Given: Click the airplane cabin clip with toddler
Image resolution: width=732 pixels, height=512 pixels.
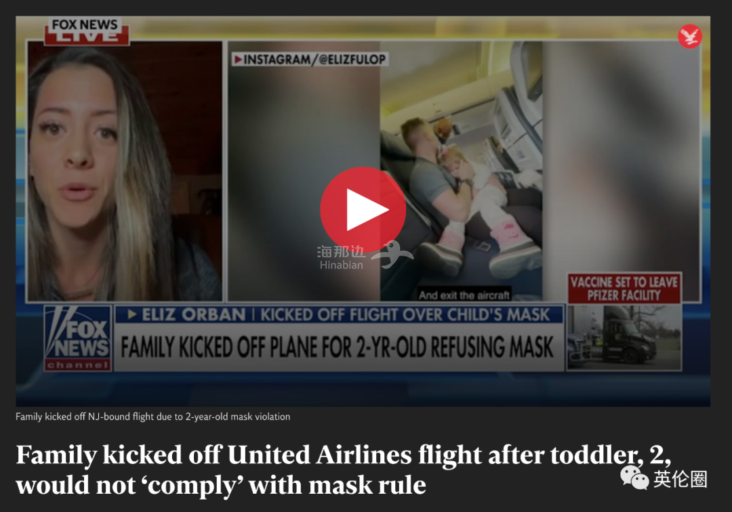Looking at the screenshot, I should click(x=462, y=171).
